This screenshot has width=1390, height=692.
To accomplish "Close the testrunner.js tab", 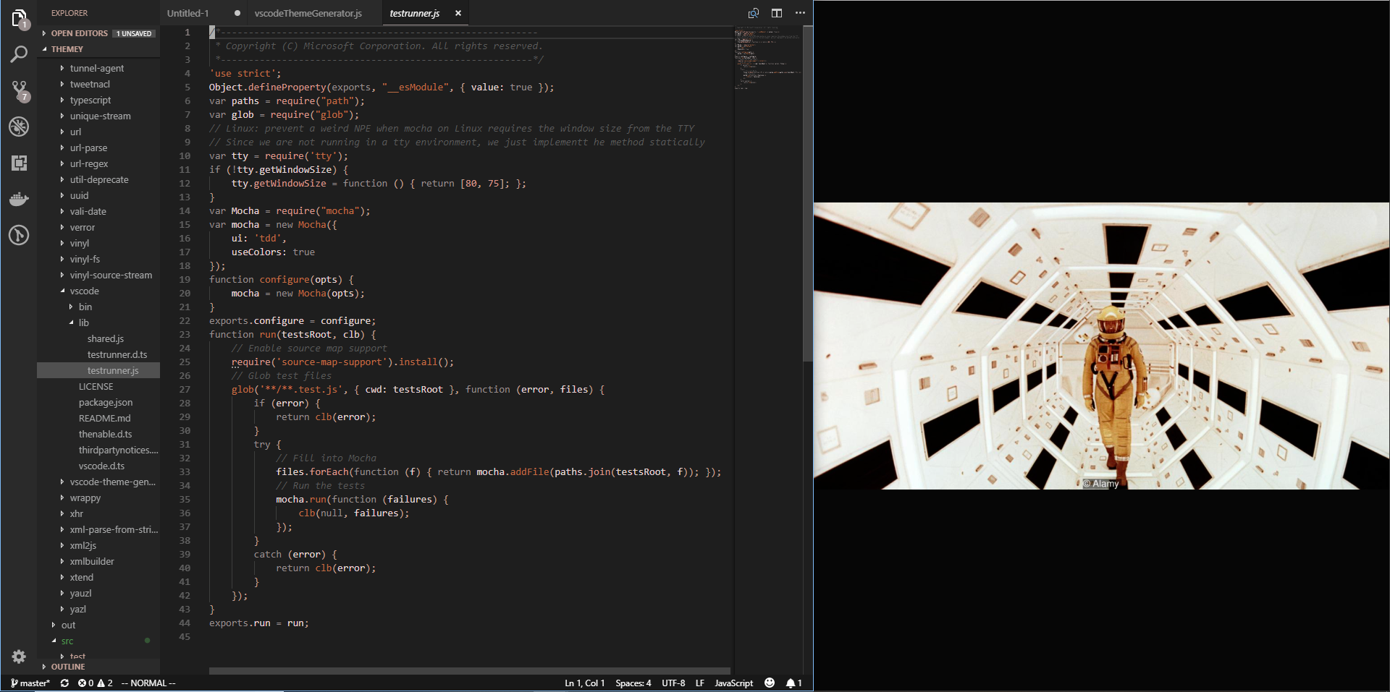I will pos(458,13).
